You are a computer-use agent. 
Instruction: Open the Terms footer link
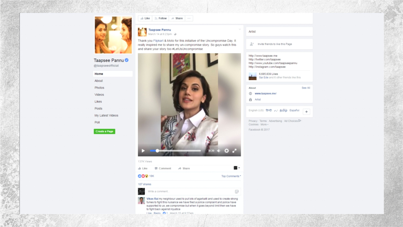pyautogui.click(x=263, y=121)
